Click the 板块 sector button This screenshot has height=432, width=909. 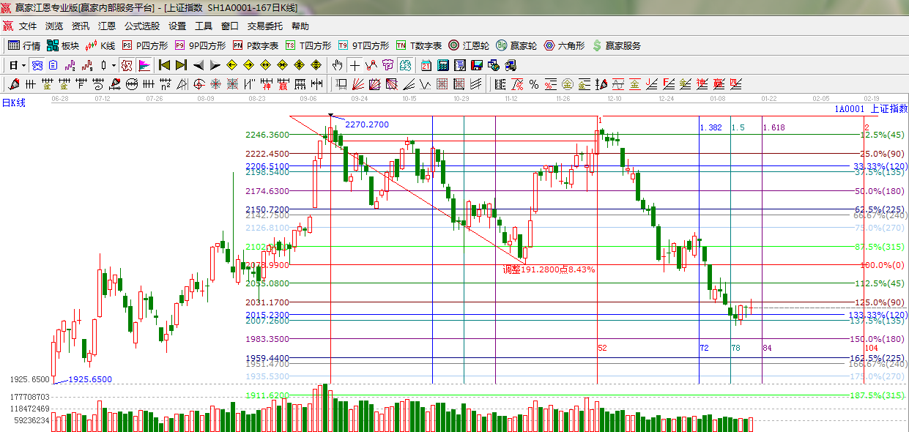pyautogui.click(x=62, y=45)
